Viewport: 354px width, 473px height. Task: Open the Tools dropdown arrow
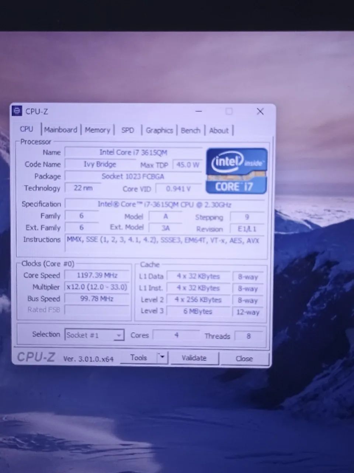[162, 357]
